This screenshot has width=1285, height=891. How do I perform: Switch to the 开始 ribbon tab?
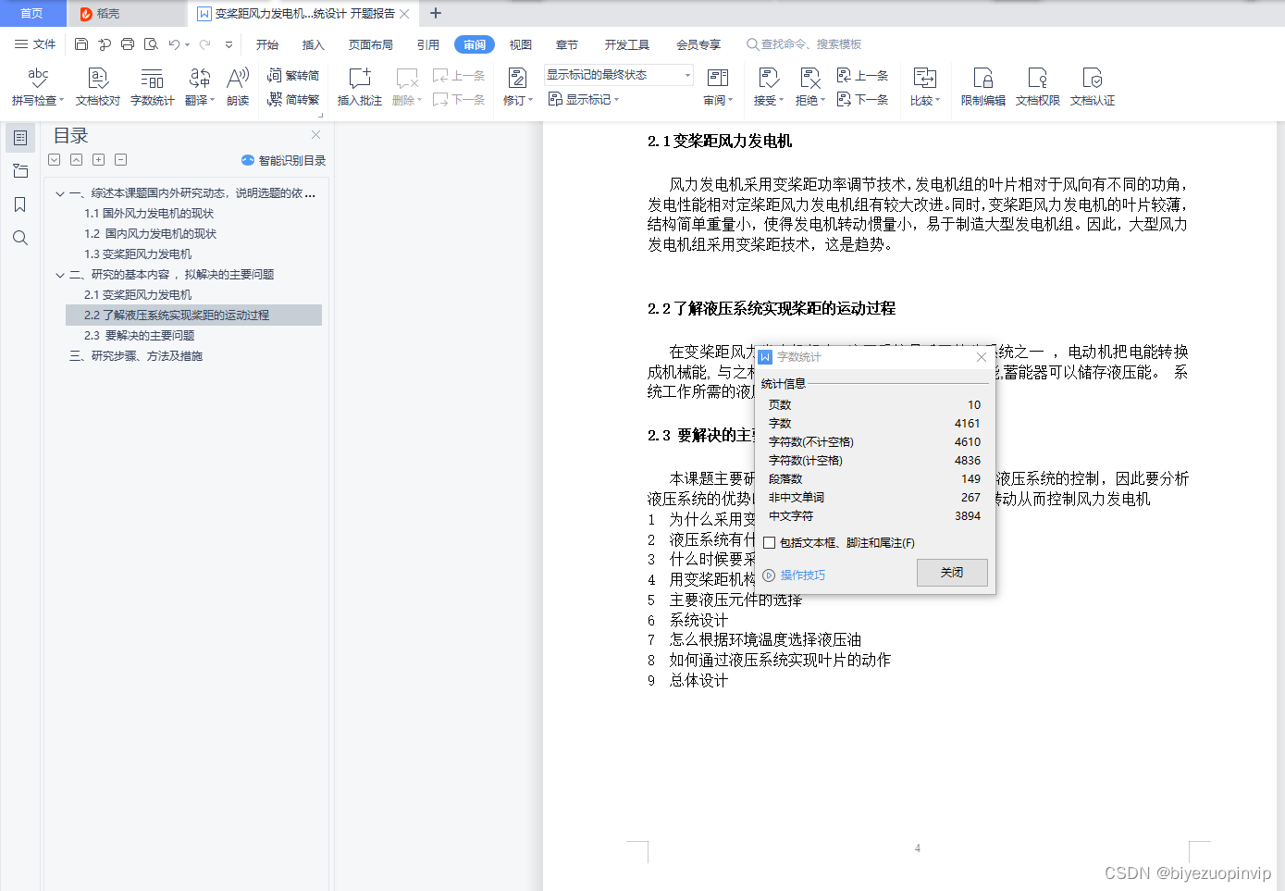267,44
